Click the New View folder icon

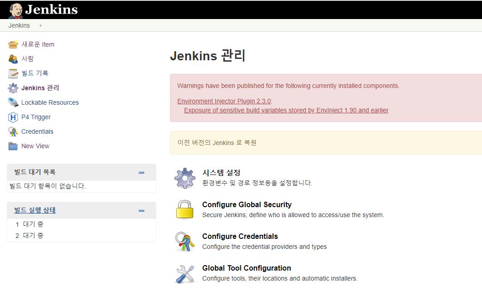[13, 146]
